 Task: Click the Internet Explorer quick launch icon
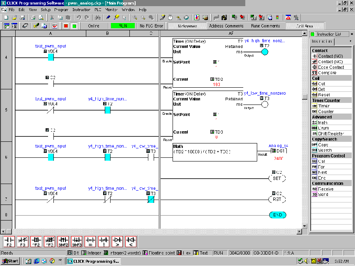coord(37,261)
